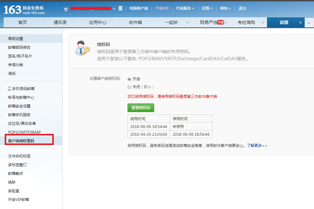Viewport: 314px width, 209px height.
Task: Open 反垃圾/黑白名单 settings
Action: point(22,123)
